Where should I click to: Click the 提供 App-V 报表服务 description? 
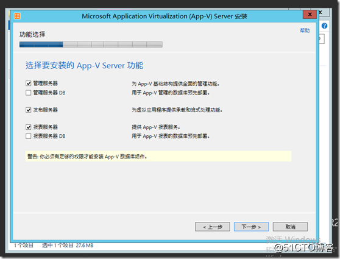156,127
